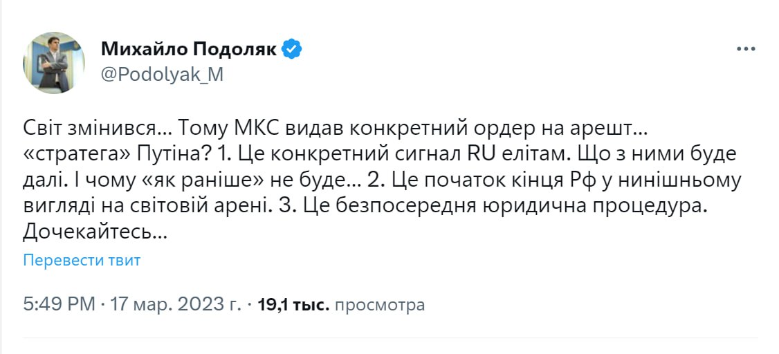Click the display name Михайло Подоляк
Viewport: 779px width, 354px height.
tap(189, 49)
